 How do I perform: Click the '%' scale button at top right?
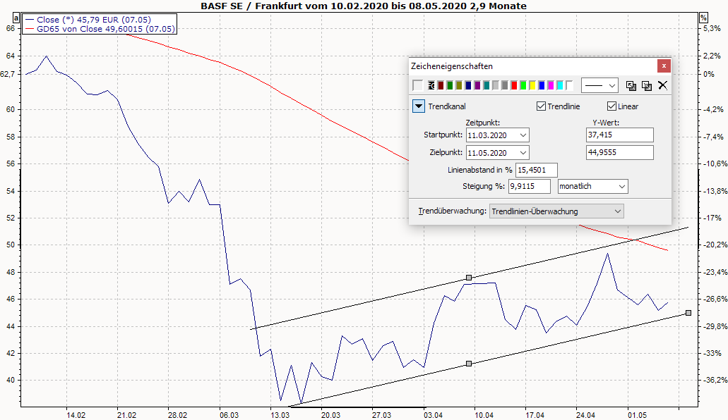tap(703, 18)
